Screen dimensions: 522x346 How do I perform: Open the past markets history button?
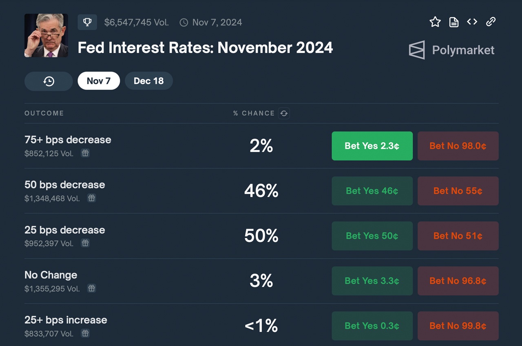pyautogui.click(x=49, y=81)
